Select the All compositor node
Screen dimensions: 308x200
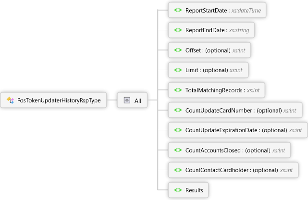coord(138,100)
